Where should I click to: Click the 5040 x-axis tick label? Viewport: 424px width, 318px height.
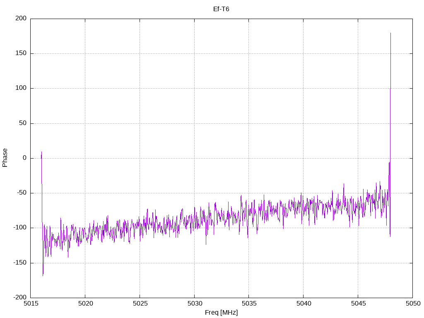click(303, 304)
